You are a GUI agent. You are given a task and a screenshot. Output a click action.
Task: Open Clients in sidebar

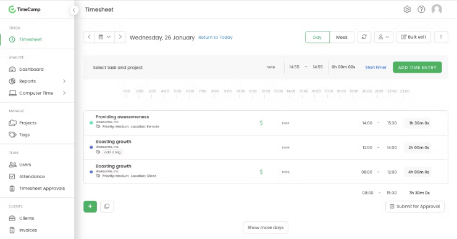click(27, 218)
